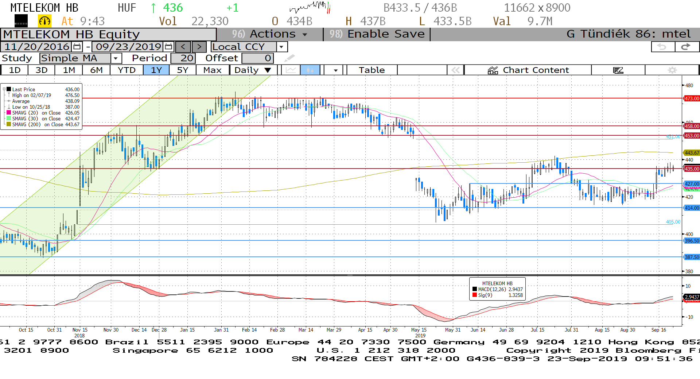700x379 pixels.
Task: Open the annotations edit icon
Action: (618, 70)
